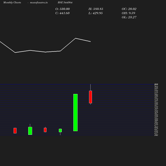Click the tallest green candlestick
The height and width of the screenshot is (166, 166).
pyautogui.click(x=75, y=113)
